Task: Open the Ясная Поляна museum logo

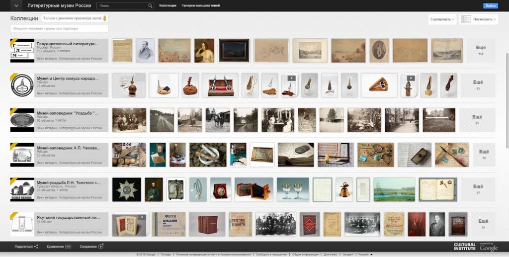Action: click(22, 189)
